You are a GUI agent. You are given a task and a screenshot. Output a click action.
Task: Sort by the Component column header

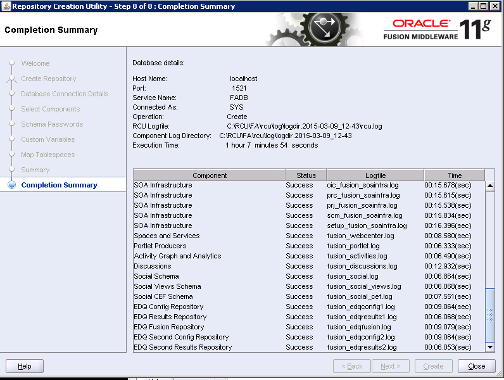pos(210,175)
